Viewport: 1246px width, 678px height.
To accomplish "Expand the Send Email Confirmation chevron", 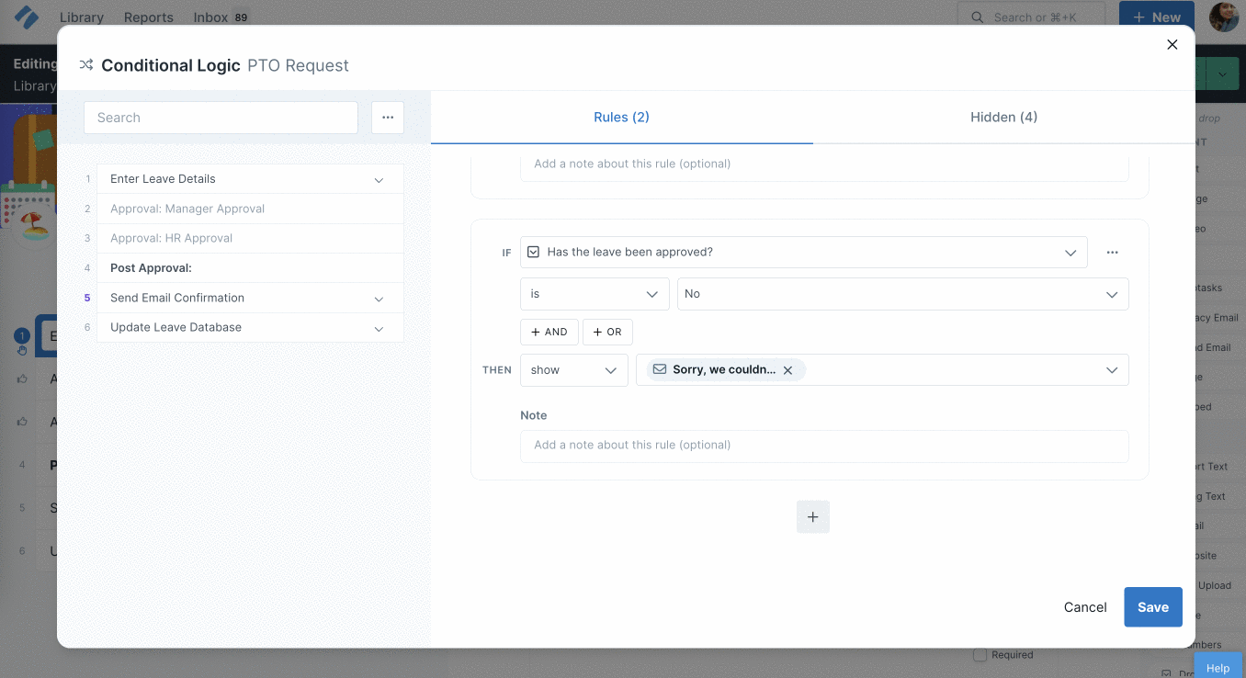I will (x=379, y=298).
